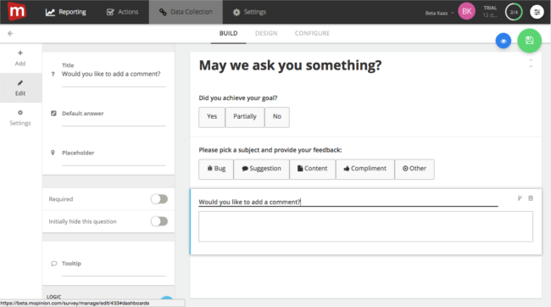
Task: Select the No answer button
Action: click(x=277, y=117)
